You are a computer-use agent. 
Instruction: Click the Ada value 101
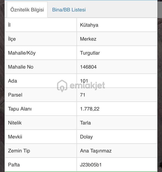(x=84, y=81)
